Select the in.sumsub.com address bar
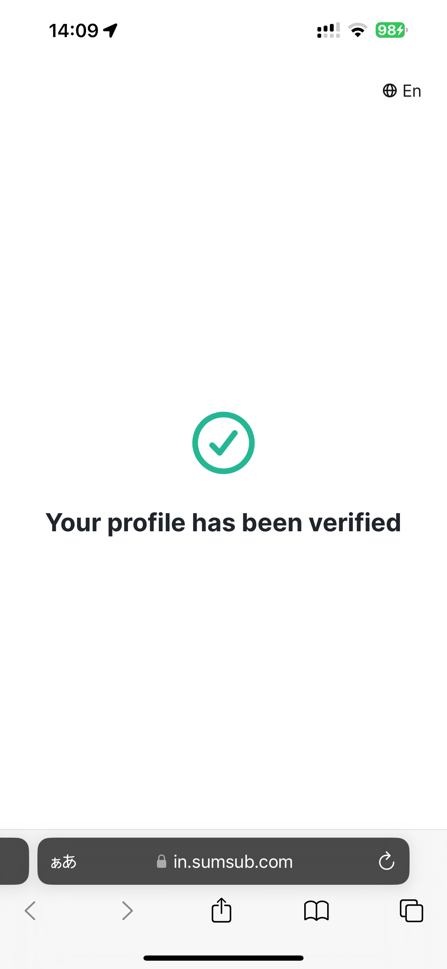 223,861
